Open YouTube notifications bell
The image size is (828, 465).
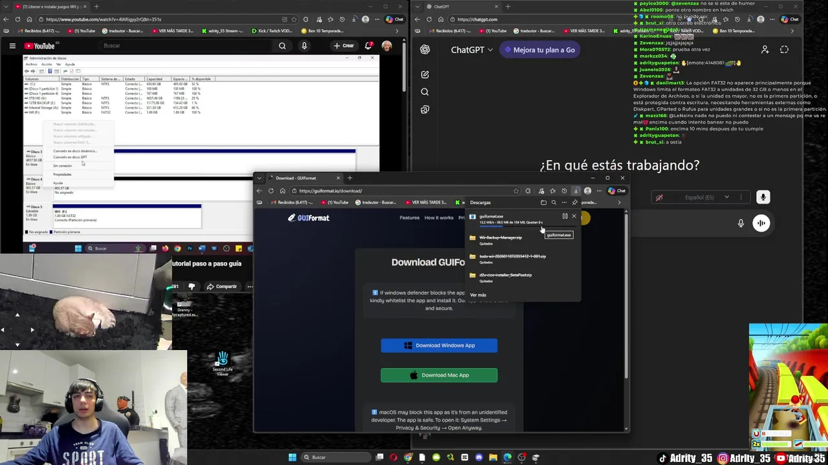tap(368, 46)
